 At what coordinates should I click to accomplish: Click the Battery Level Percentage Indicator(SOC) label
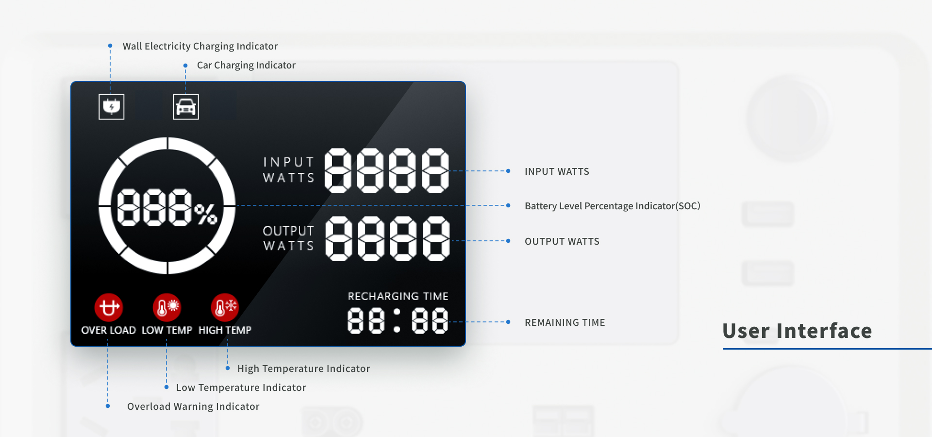point(612,206)
